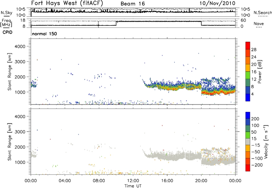272x188 pixels.
Task: Click the 'normal 150' CPID text
Action: (45, 34)
